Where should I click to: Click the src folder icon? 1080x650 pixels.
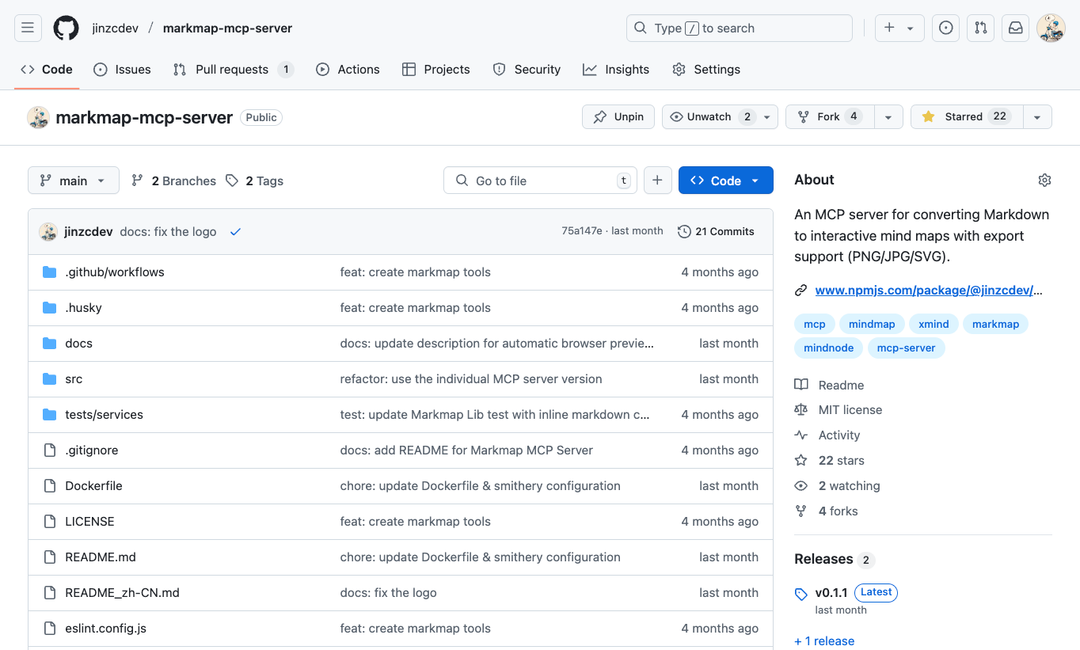(x=49, y=378)
